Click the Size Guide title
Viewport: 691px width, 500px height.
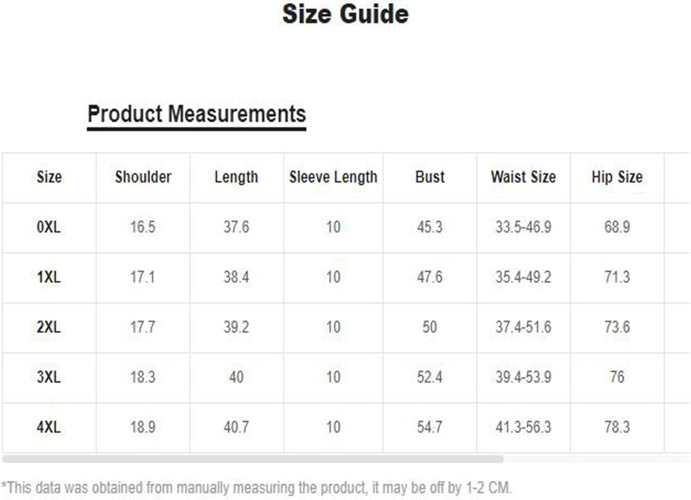click(345, 14)
